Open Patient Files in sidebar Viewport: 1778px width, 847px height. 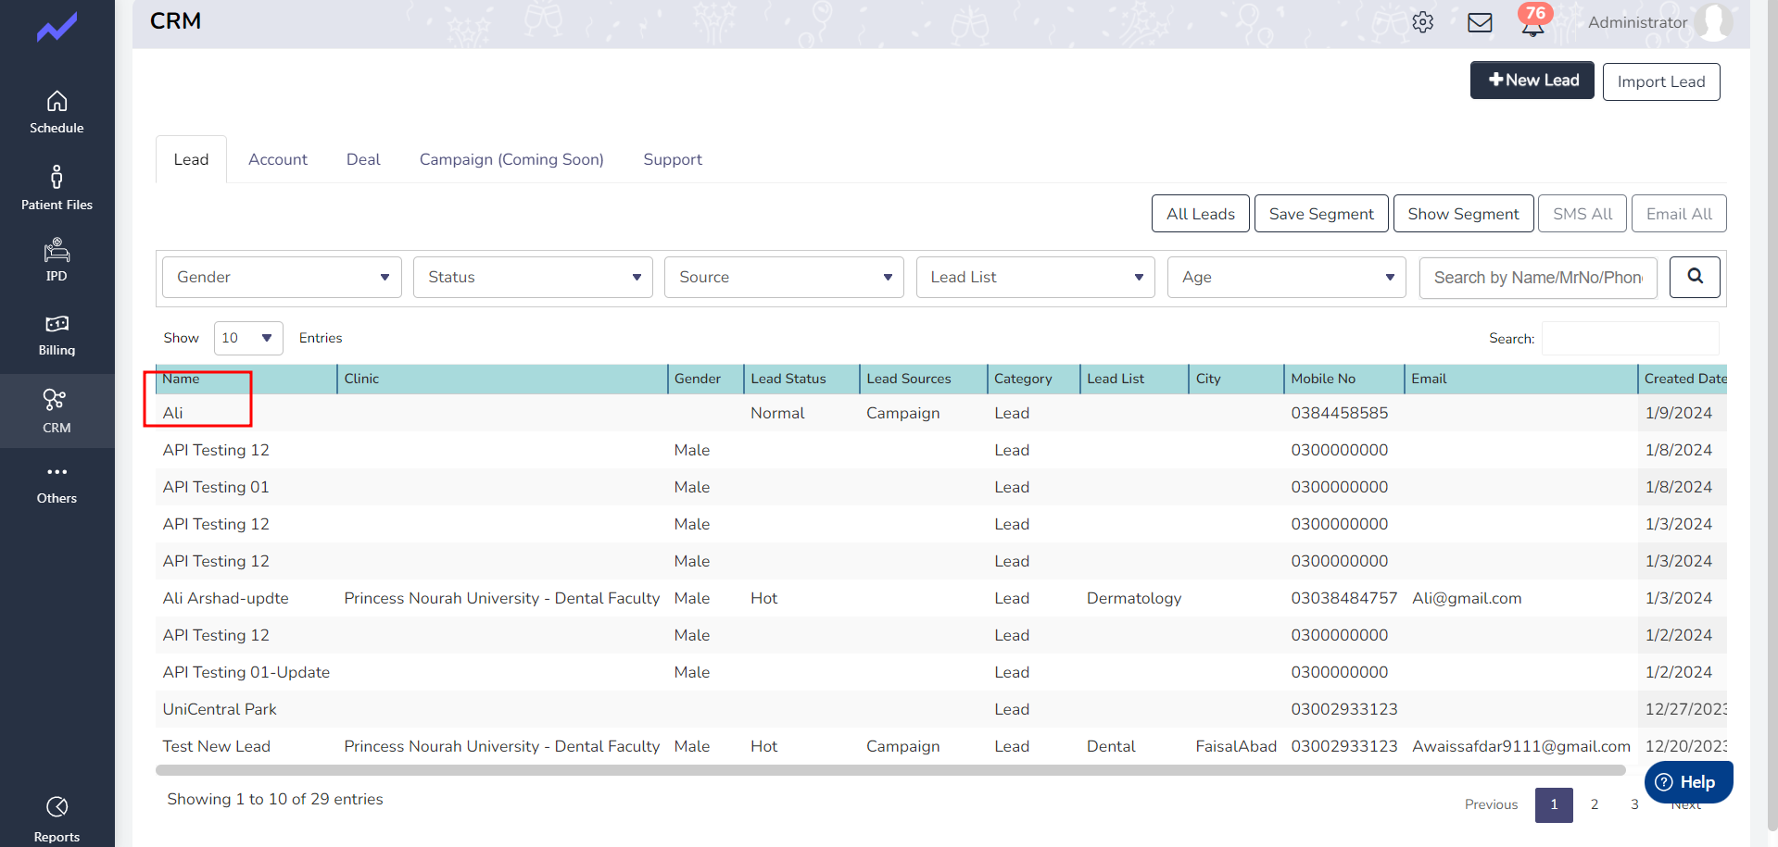point(57,188)
